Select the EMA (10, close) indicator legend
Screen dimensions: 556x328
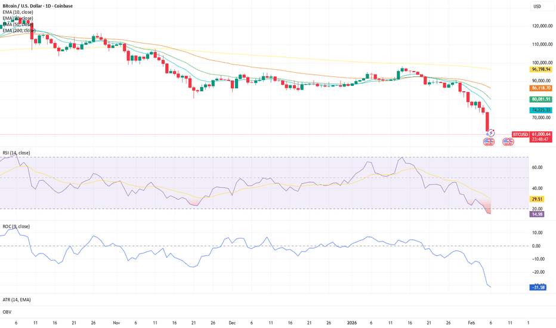click(x=18, y=12)
